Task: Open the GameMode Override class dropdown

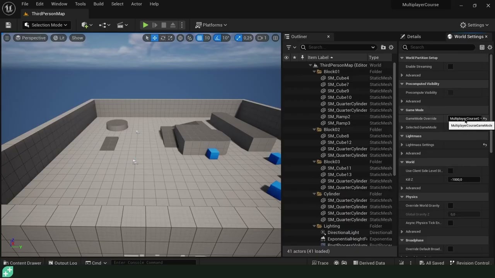Action: pos(465,119)
